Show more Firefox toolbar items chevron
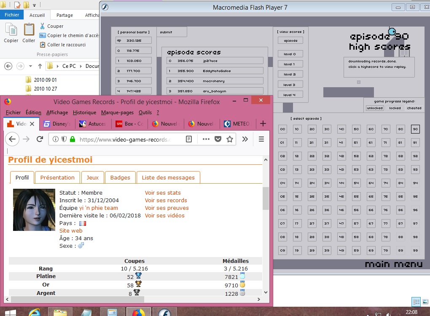Viewport: 430px width, 316px height. tap(245, 139)
